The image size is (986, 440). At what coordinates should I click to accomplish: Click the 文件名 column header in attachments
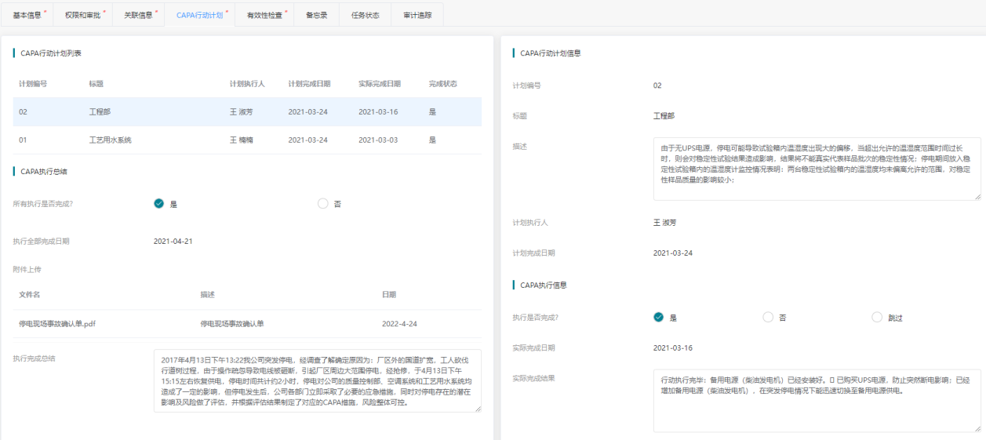[x=30, y=295]
